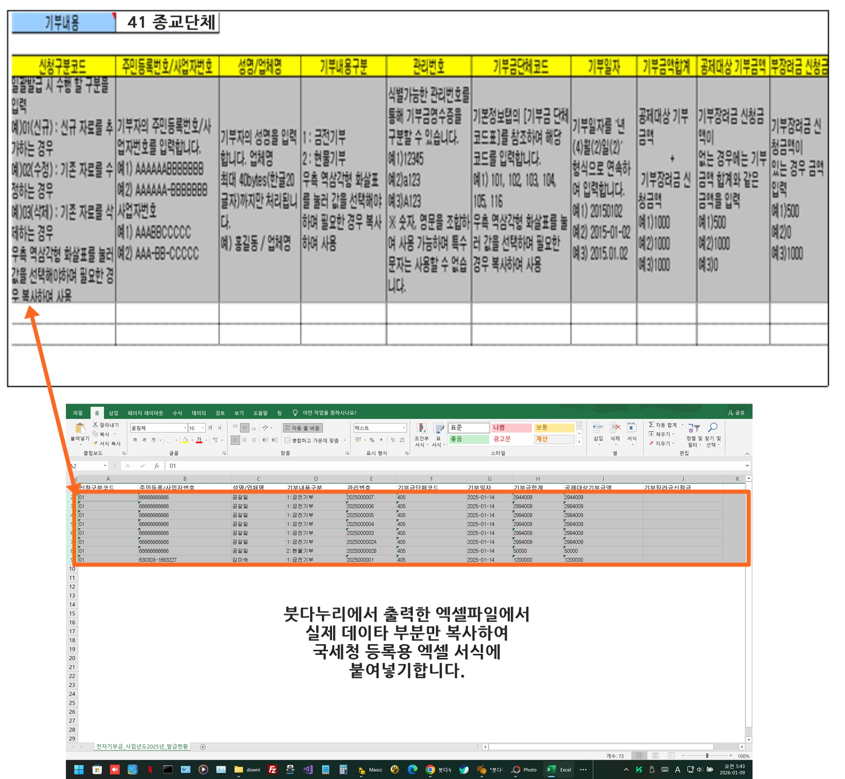
Task: Switch to the Data (데이터) tab
Action: coord(199,413)
